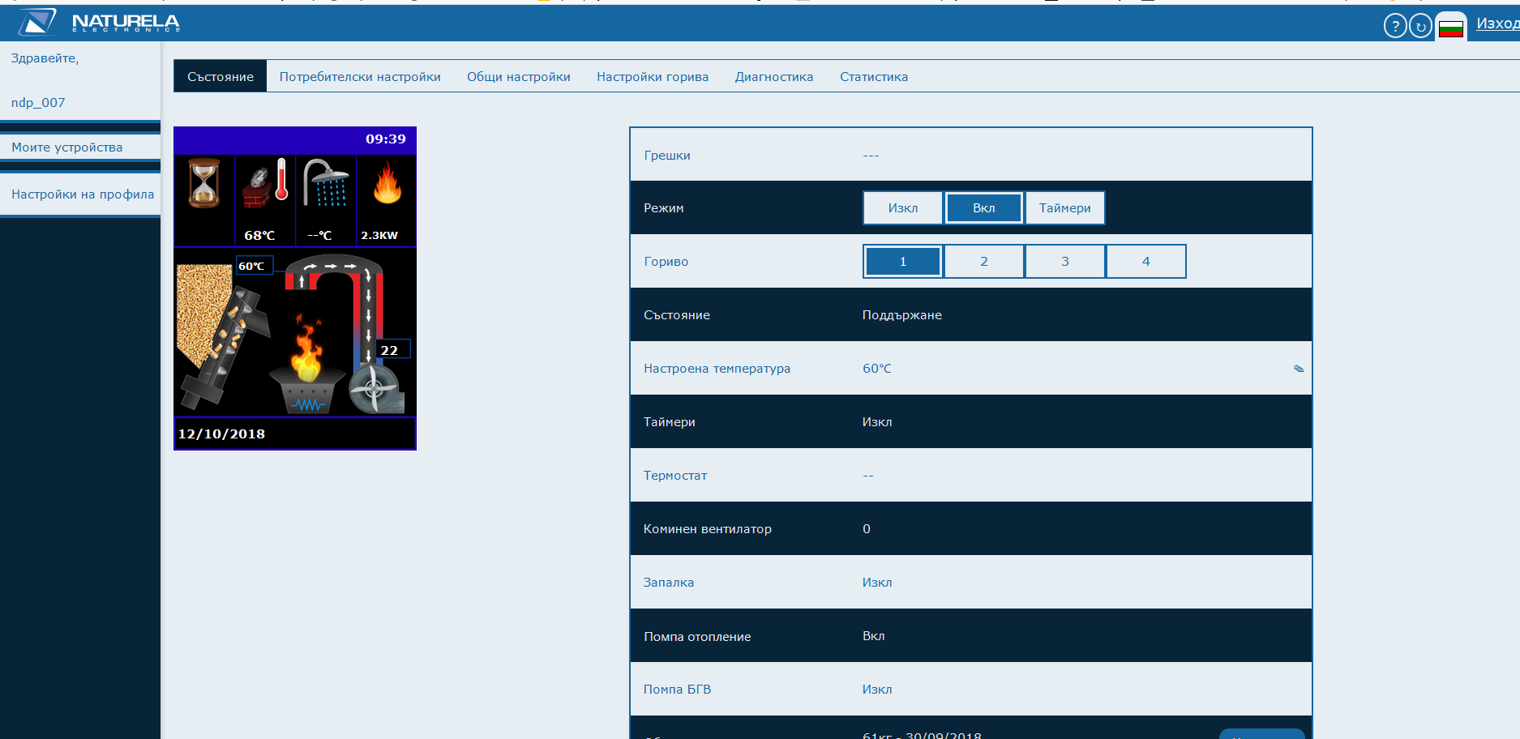Screen dimensions: 1520x739
Task: Click the help question mark icon
Action: (x=1394, y=27)
